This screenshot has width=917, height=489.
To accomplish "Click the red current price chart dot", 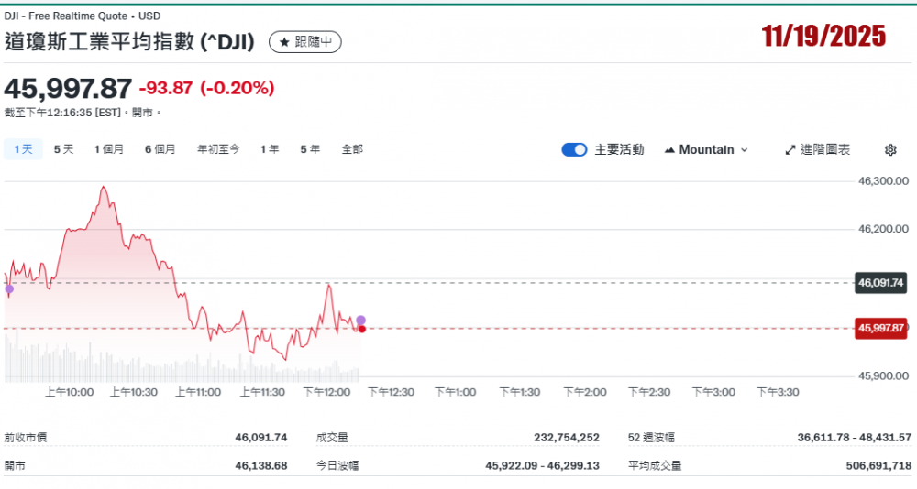I will click(362, 328).
